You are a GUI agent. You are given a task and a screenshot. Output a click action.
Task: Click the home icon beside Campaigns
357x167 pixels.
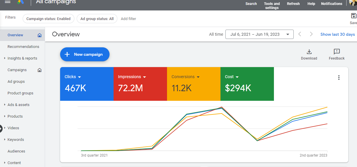[40, 70]
